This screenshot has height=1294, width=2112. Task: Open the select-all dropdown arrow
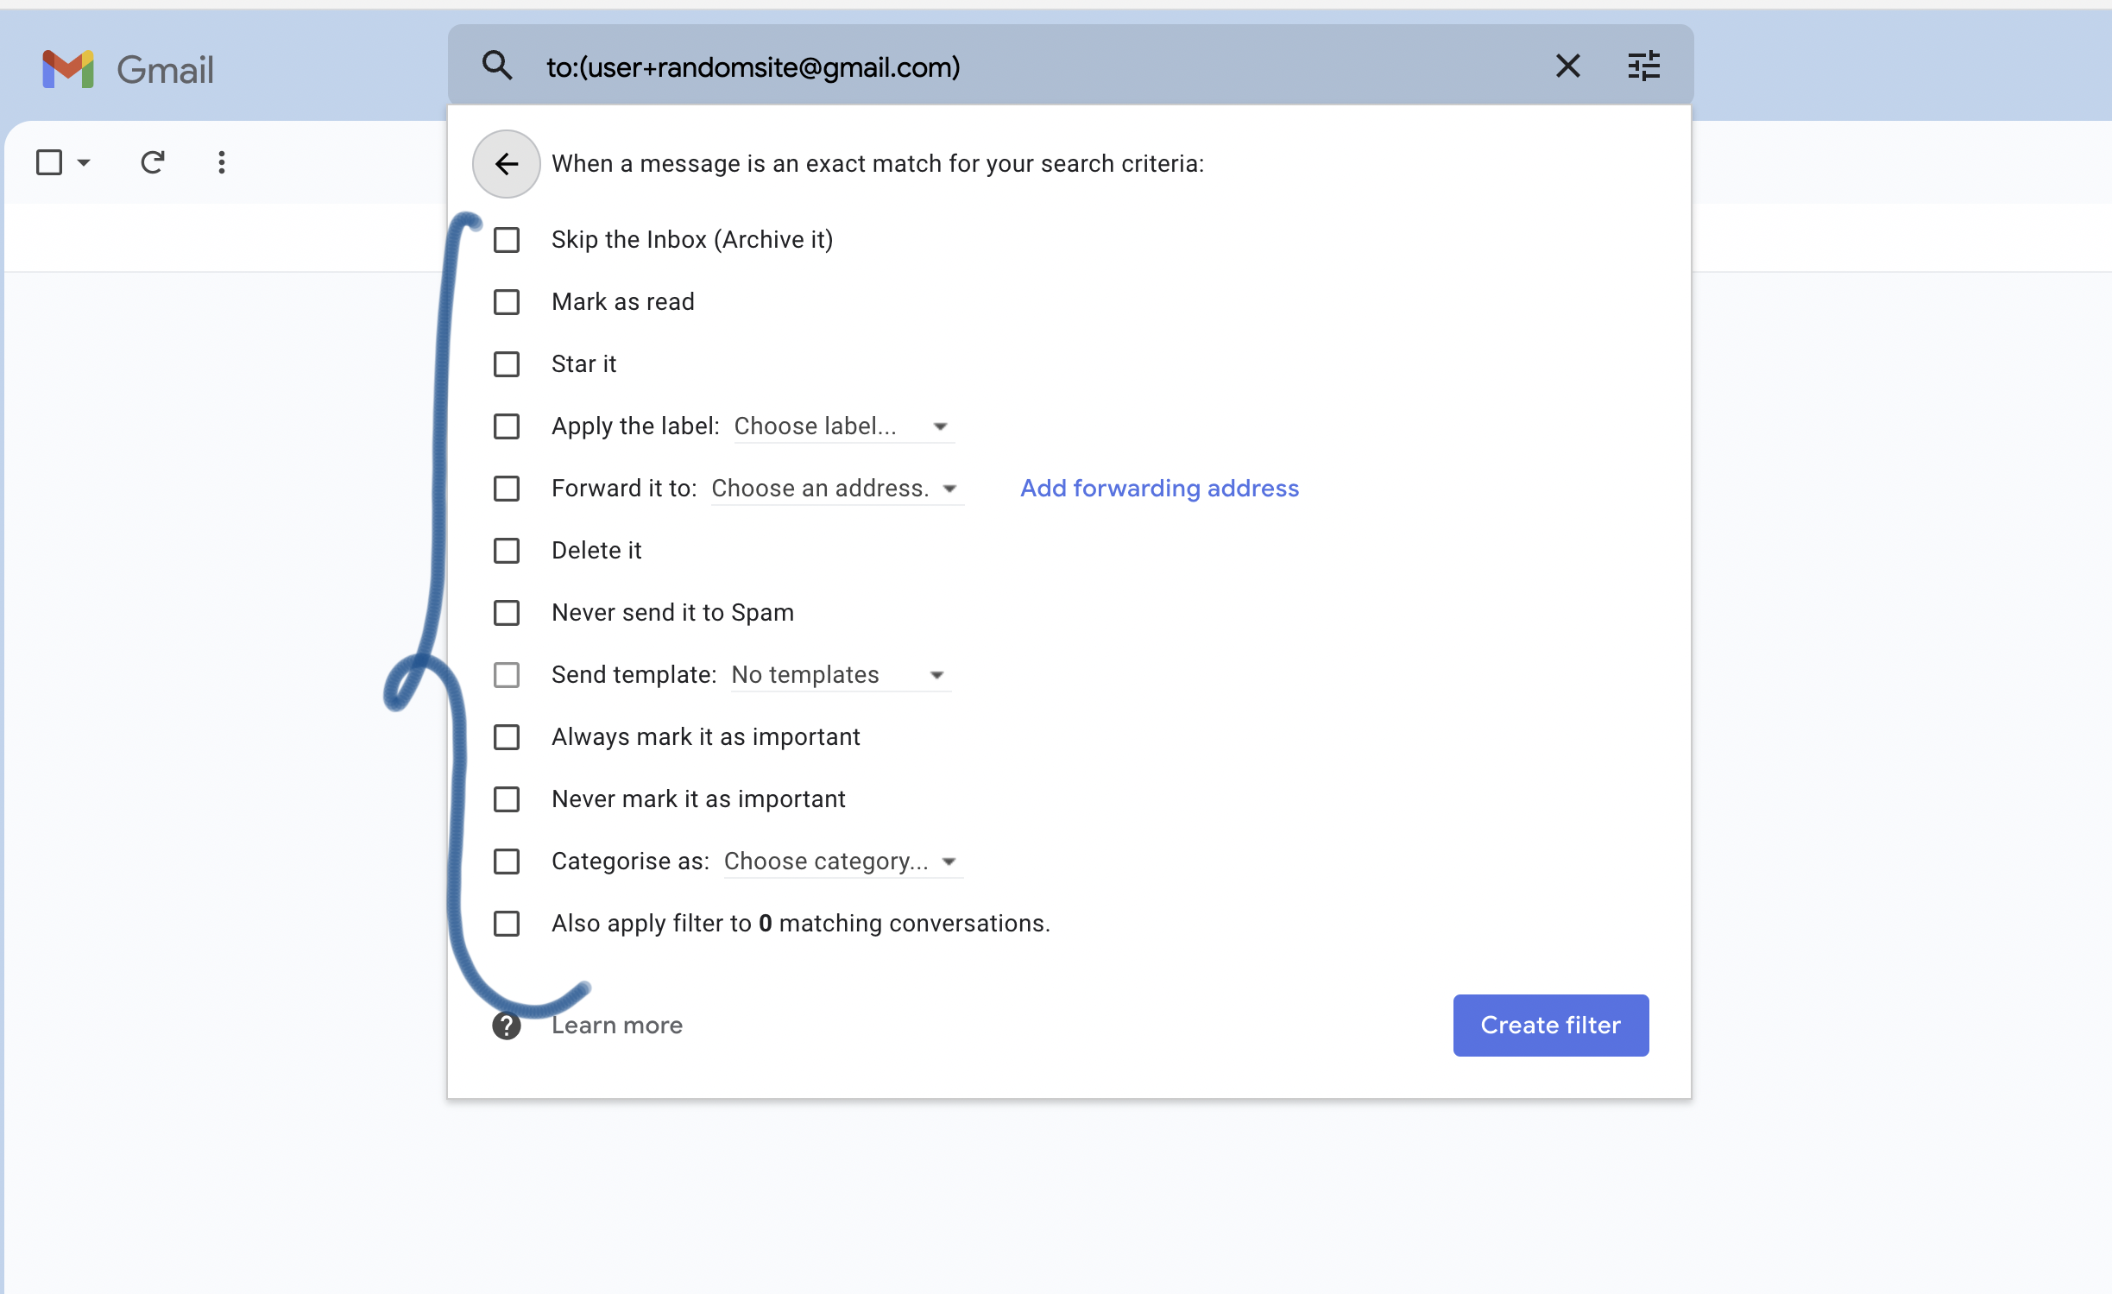pyautogui.click(x=84, y=162)
